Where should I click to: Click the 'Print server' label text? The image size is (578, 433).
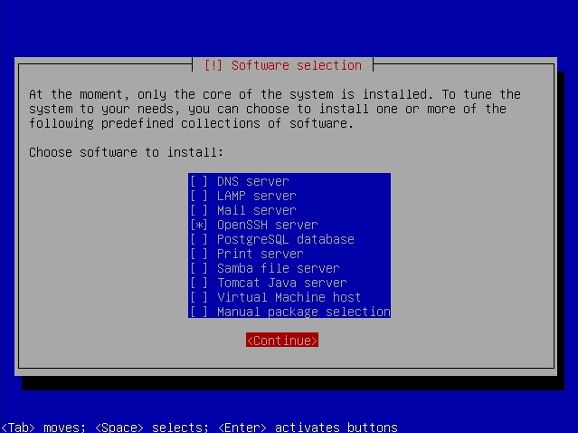[261, 254]
